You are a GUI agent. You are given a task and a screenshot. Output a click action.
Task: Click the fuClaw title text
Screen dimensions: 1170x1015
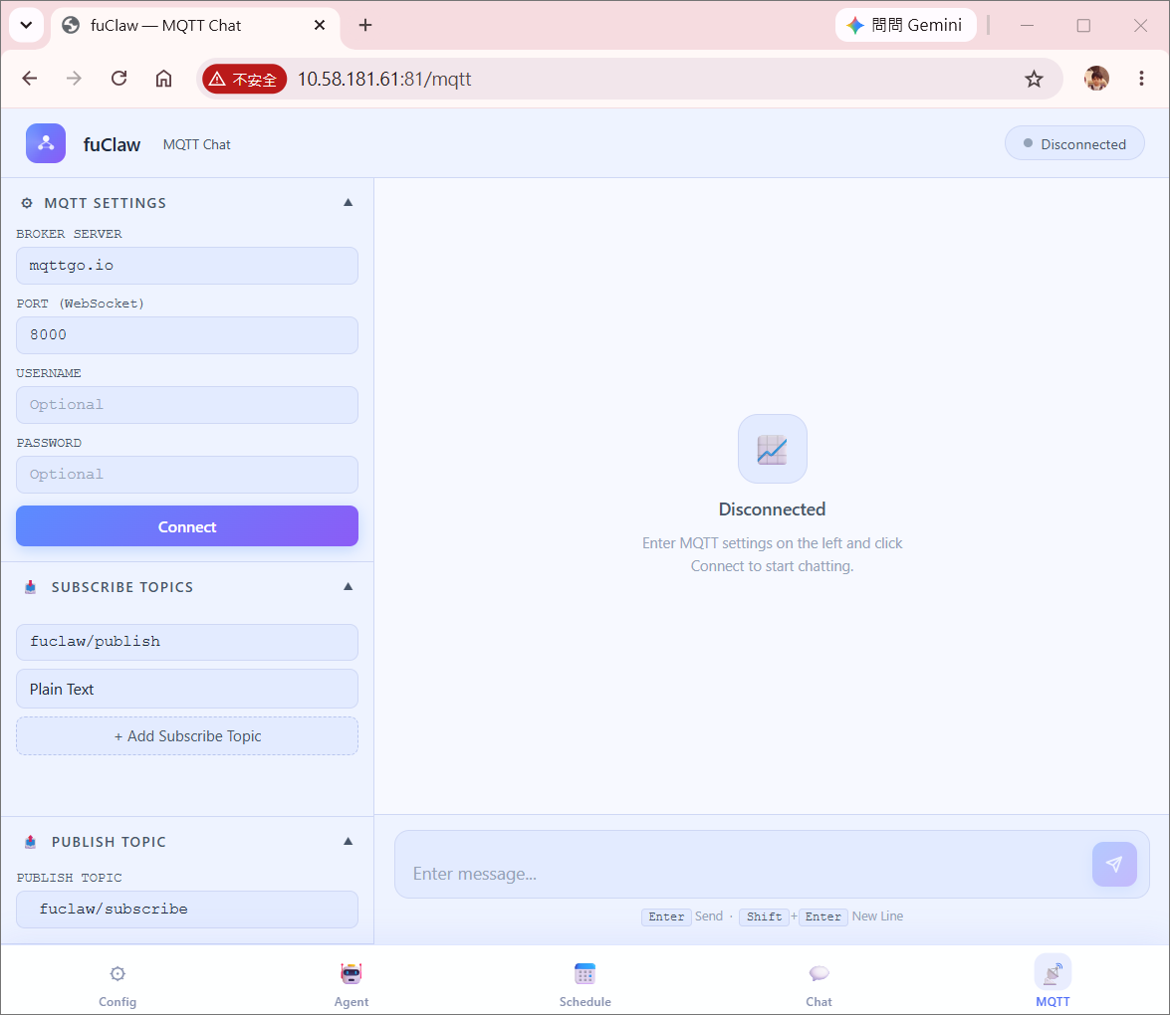112,144
